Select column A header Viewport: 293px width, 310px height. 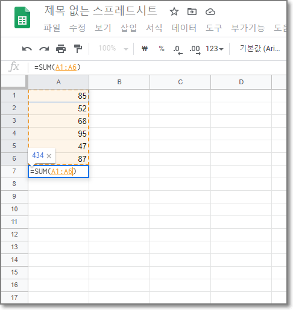58,82
